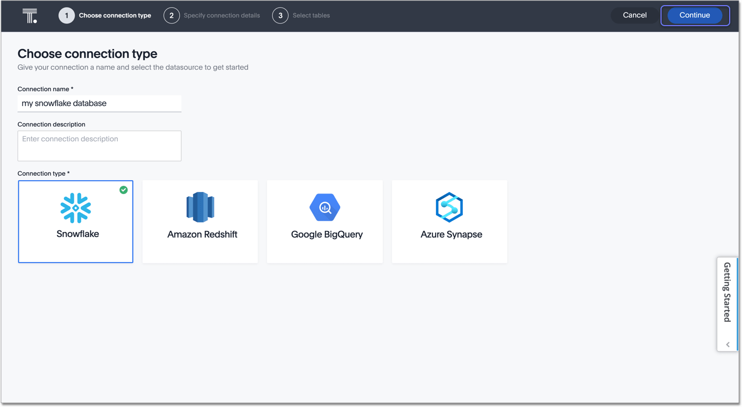Image resolution: width=742 pixels, height=407 pixels.
Task: Click step 3 circle number
Action: [x=280, y=16]
